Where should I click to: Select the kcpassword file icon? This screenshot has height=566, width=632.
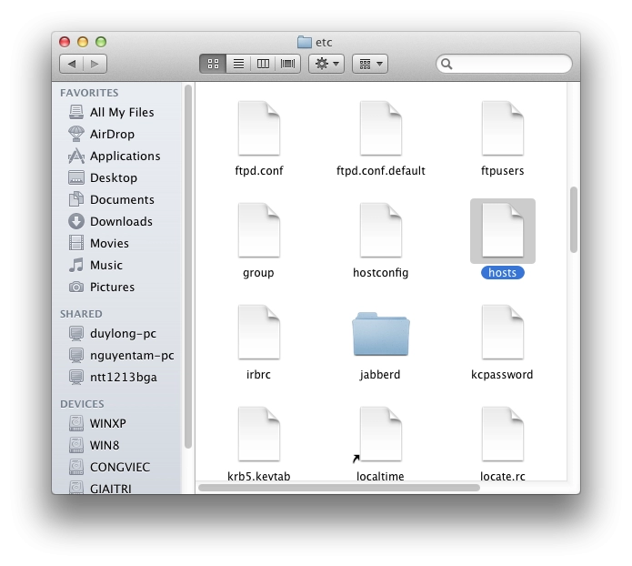coord(503,332)
